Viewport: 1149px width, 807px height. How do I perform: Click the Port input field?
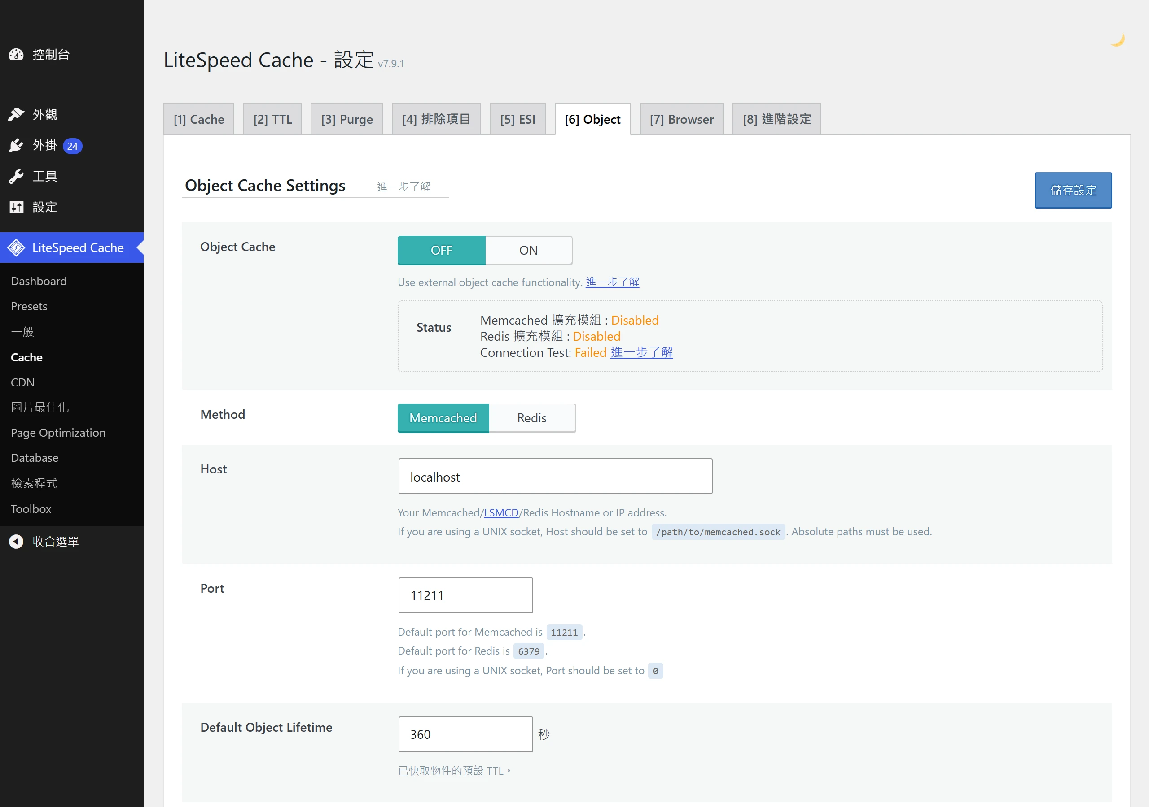point(465,595)
